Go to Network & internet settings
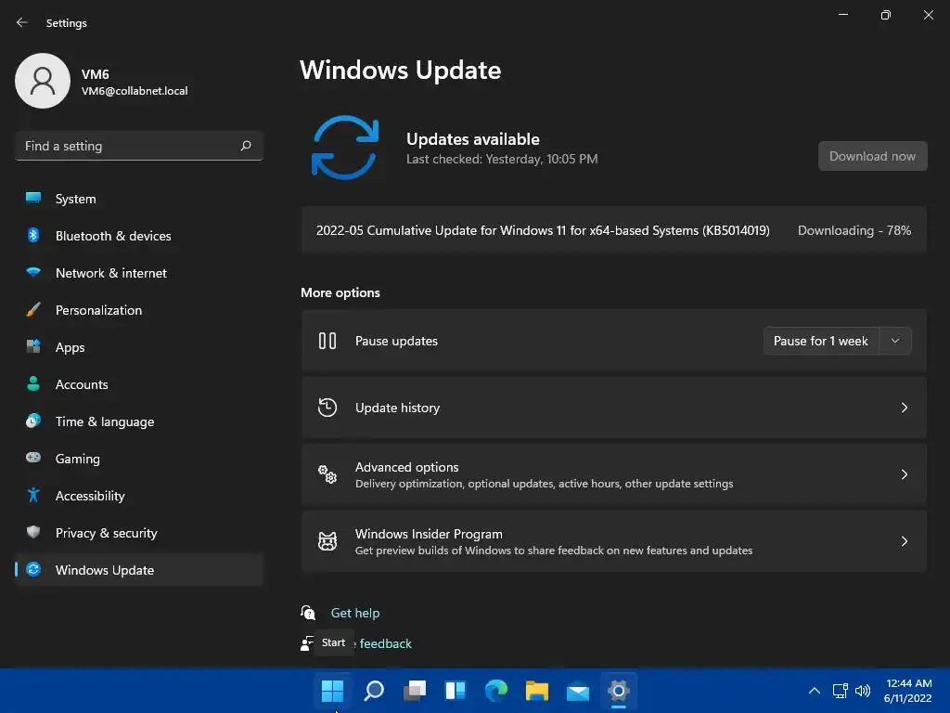This screenshot has height=713, width=950. 139,273
